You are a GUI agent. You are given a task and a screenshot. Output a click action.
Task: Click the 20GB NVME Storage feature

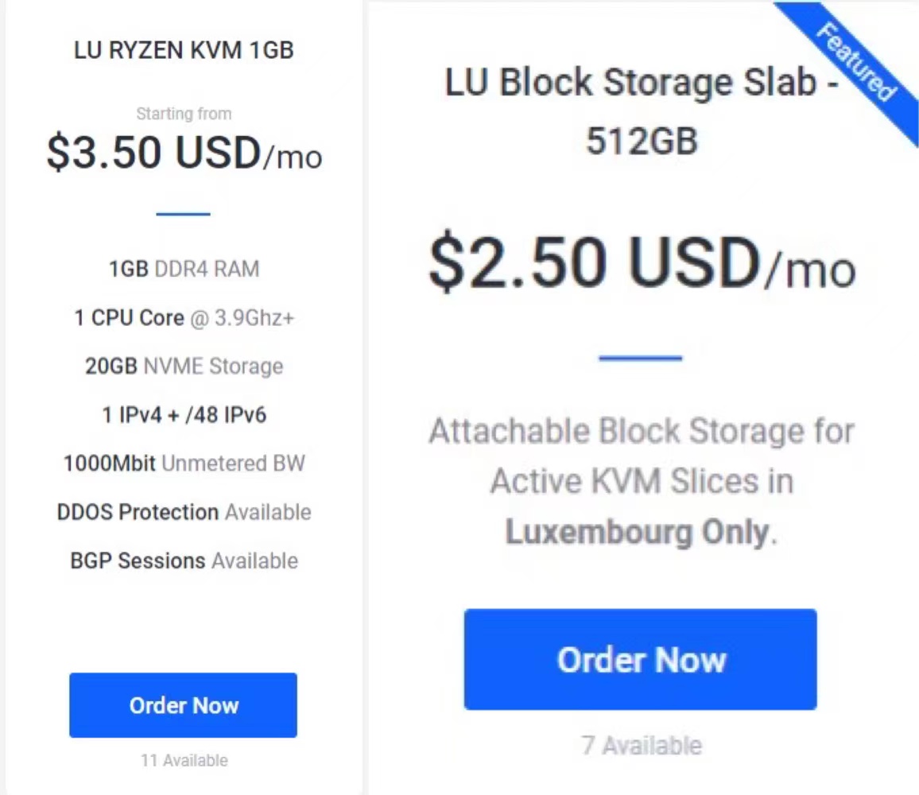coord(184,366)
